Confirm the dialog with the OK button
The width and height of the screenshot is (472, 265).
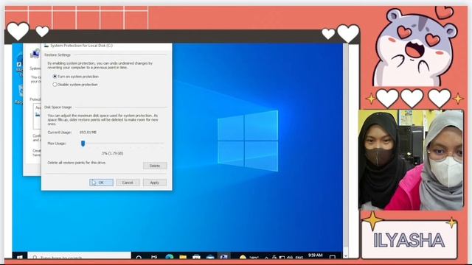[101, 183]
